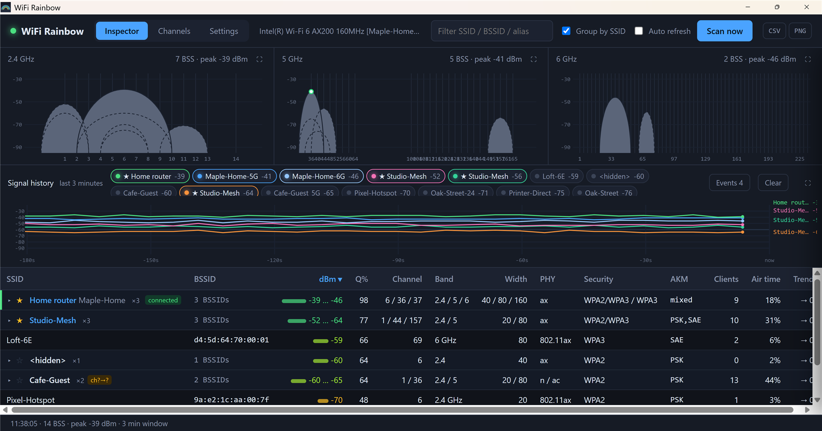
Task: Click the peak marker dot on 5 GHz chart
Action: click(x=311, y=92)
